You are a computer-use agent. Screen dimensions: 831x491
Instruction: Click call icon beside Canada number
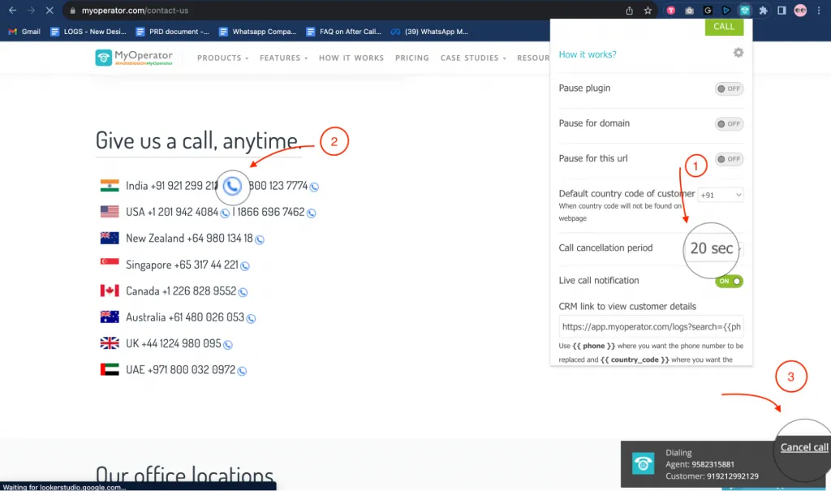tap(243, 292)
